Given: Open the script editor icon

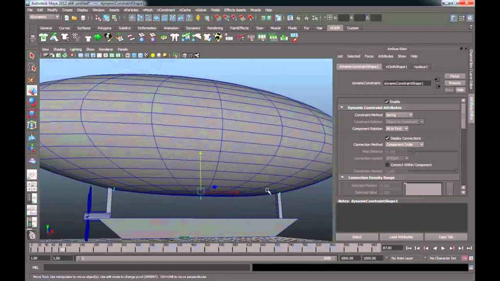Looking at the screenshot, I should pos(471,268).
